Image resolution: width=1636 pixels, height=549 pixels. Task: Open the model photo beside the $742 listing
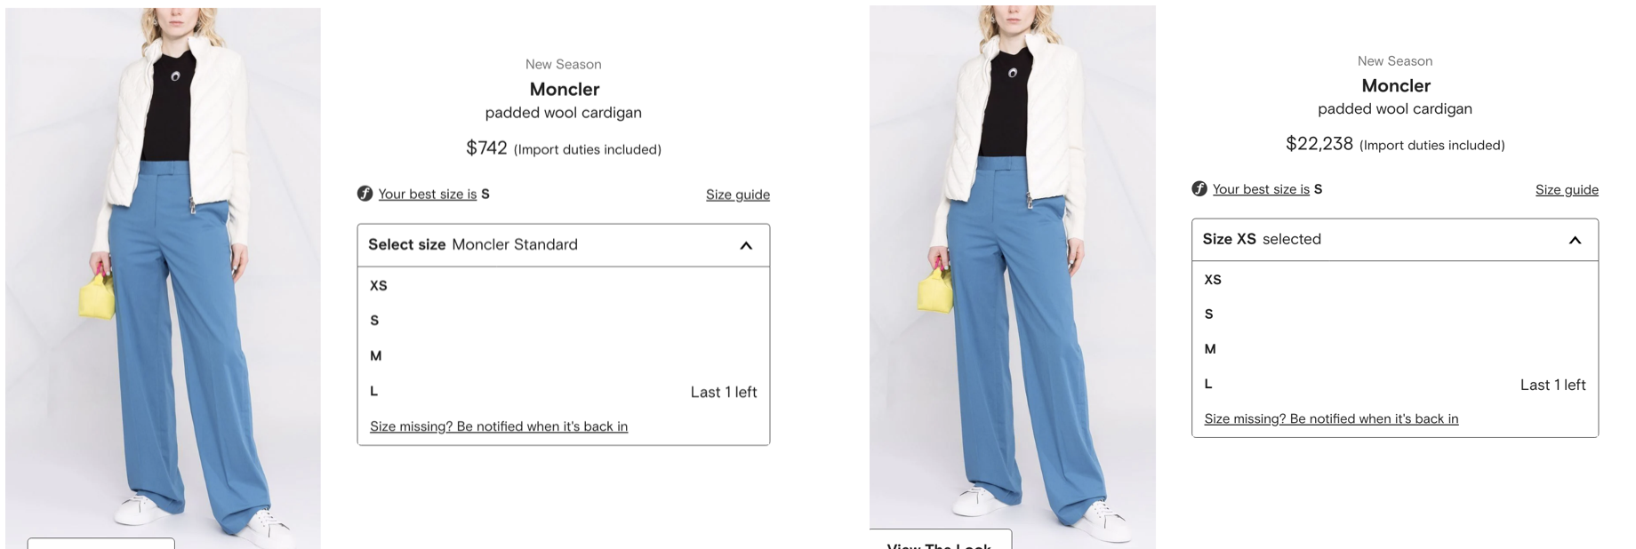pyautogui.click(x=163, y=278)
